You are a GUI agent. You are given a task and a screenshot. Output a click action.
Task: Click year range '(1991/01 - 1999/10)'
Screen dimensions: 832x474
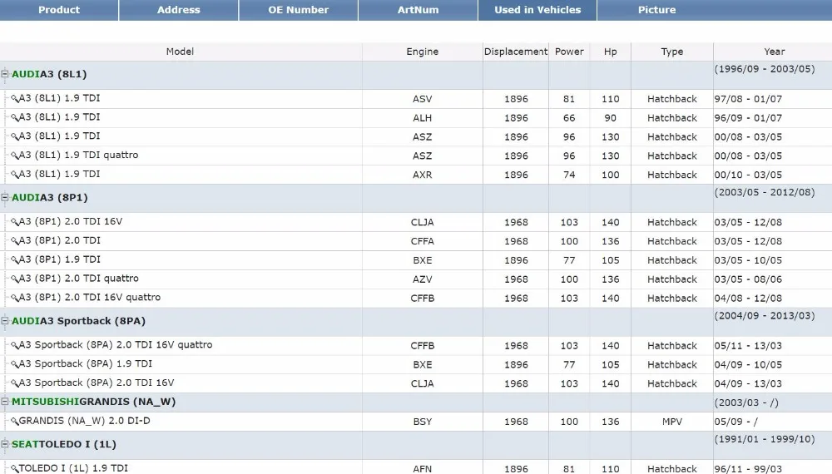[765, 440]
